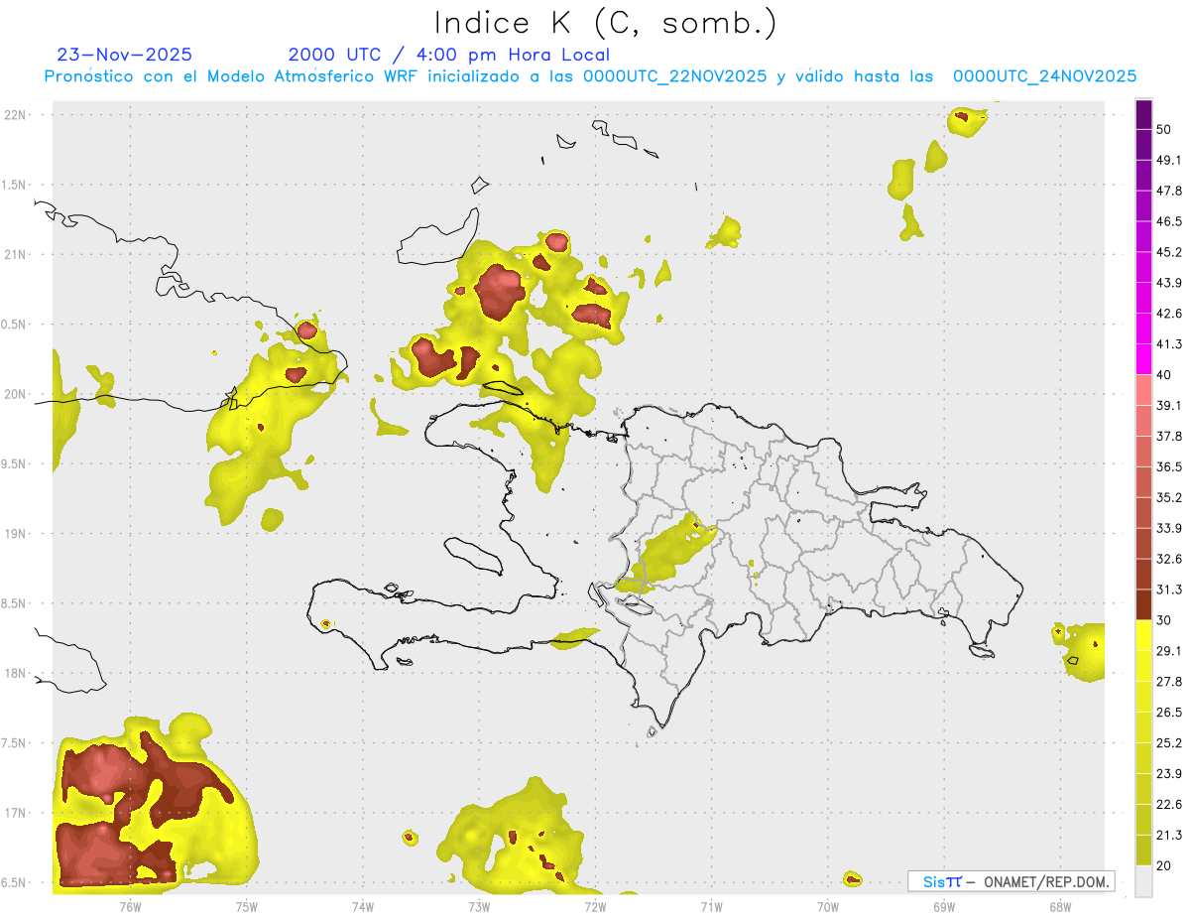Pick the gray swatch below 20

pyautogui.click(x=1143, y=881)
